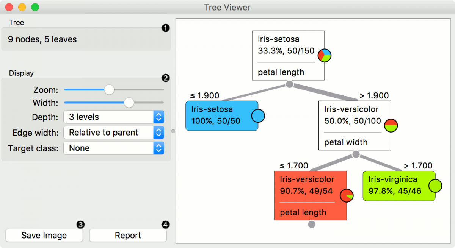The width and height of the screenshot is (455, 248).
Task: Click the pie chart beside the Iris-versicolor node
Action: point(391,125)
